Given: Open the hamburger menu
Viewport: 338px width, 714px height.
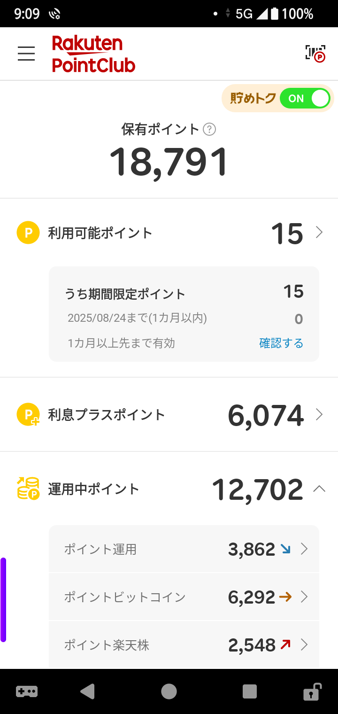Looking at the screenshot, I should tap(26, 54).
